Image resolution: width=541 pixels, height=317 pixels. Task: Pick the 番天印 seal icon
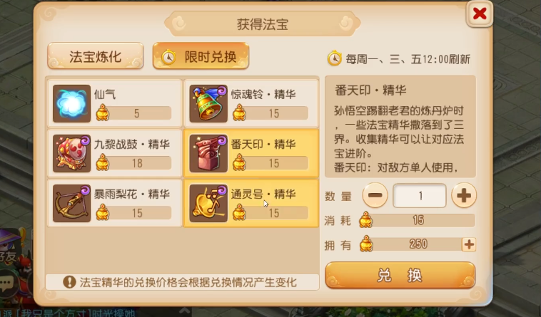pyautogui.click(x=208, y=153)
